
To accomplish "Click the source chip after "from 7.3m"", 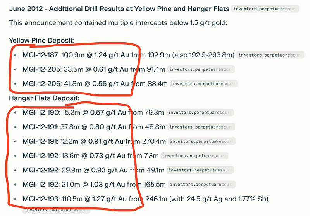I will click(195, 156).
